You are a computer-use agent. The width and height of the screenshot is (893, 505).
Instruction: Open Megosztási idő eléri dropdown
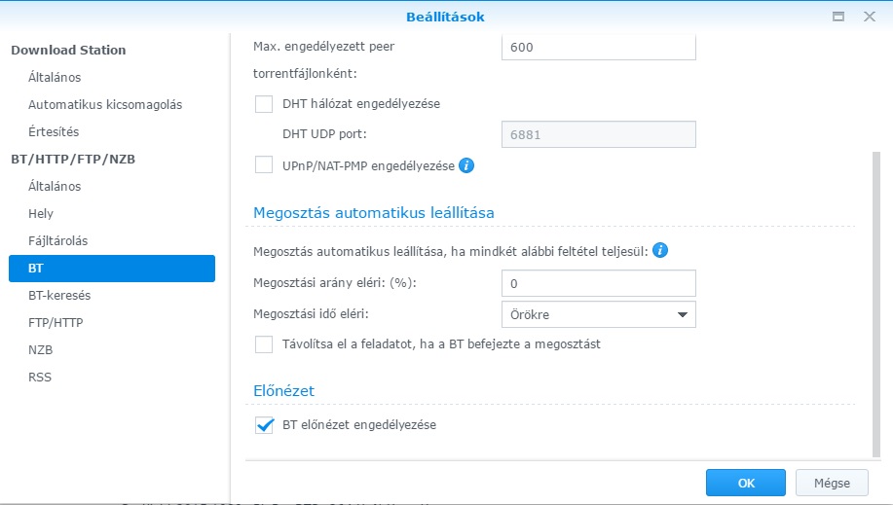pyautogui.click(x=599, y=314)
